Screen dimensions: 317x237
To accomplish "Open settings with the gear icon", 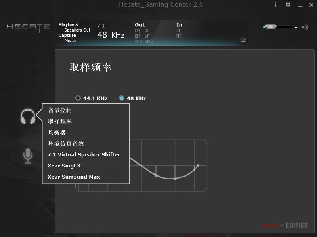I will coord(288,5).
